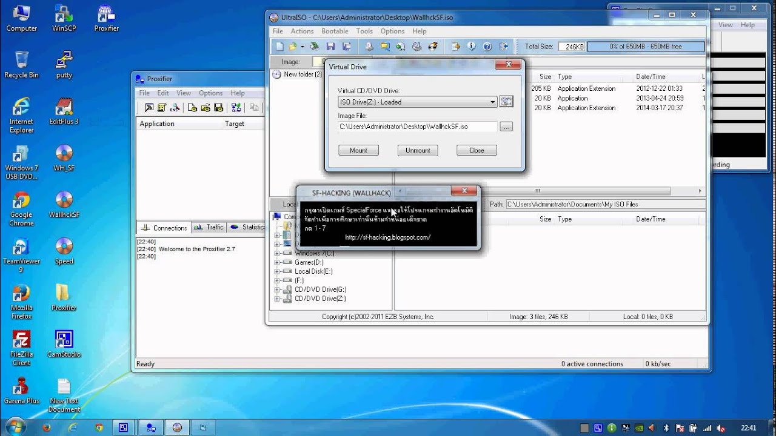
Task: Open Tools menu in UltraISO
Action: [364, 31]
